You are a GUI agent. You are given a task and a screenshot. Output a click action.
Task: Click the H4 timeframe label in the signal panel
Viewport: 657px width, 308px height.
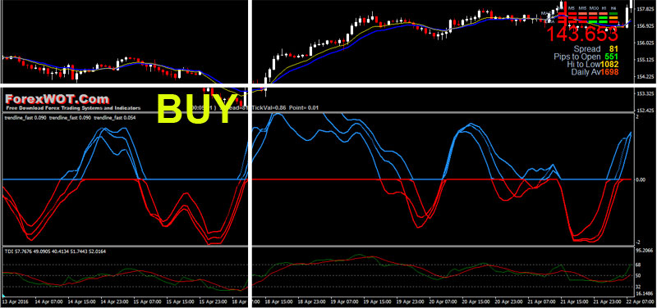coord(613,8)
